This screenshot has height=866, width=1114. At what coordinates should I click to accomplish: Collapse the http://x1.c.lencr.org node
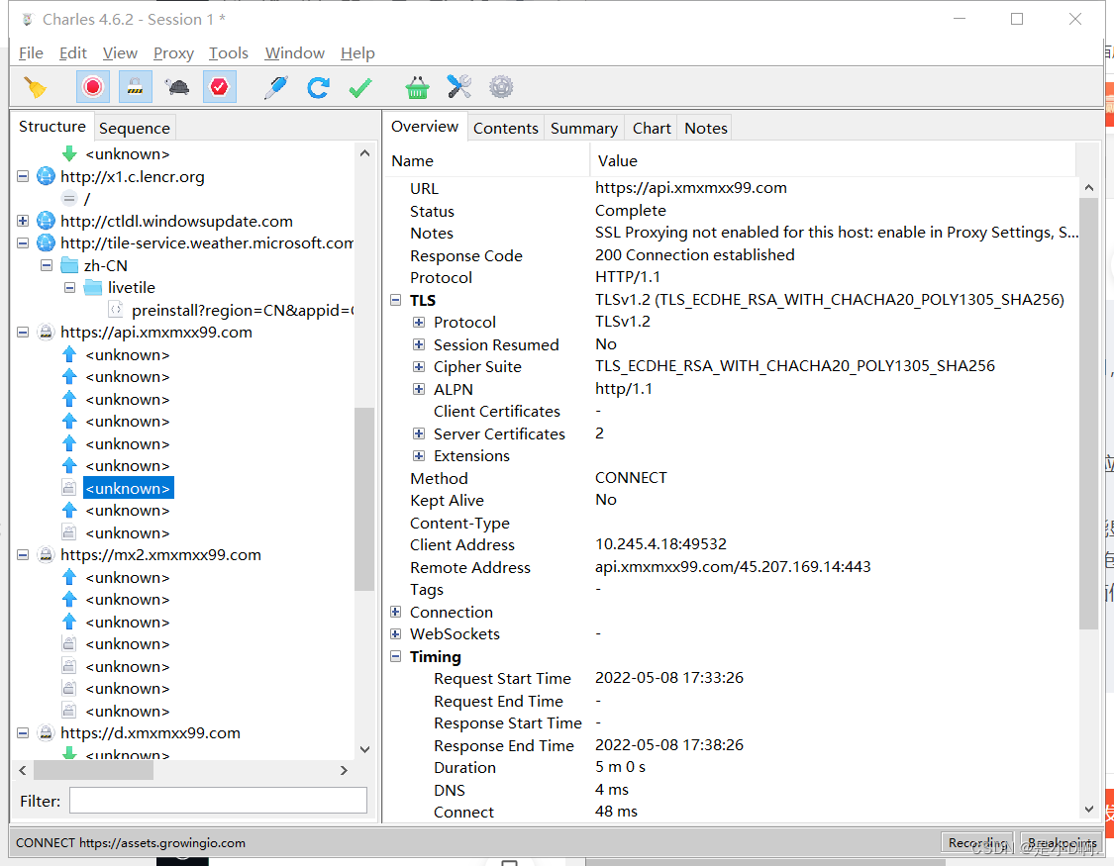point(23,176)
